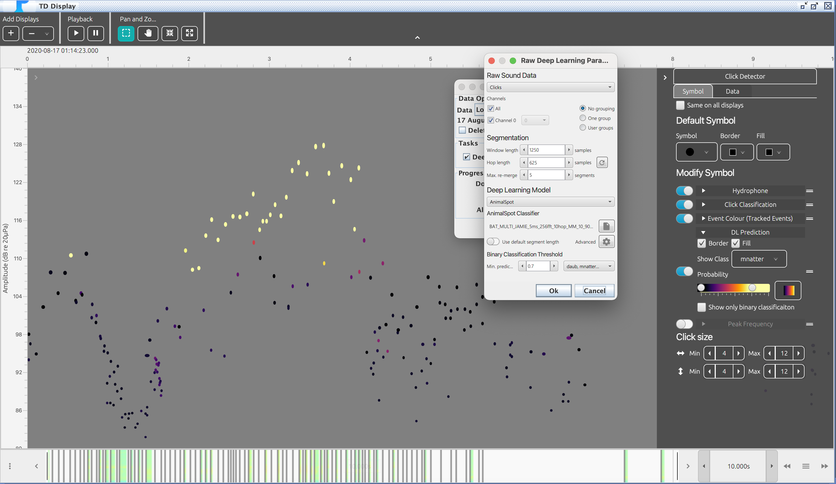This screenshot has width=836, height=484.
Task: Switch to the Data tab
Action: coord(732,91)
